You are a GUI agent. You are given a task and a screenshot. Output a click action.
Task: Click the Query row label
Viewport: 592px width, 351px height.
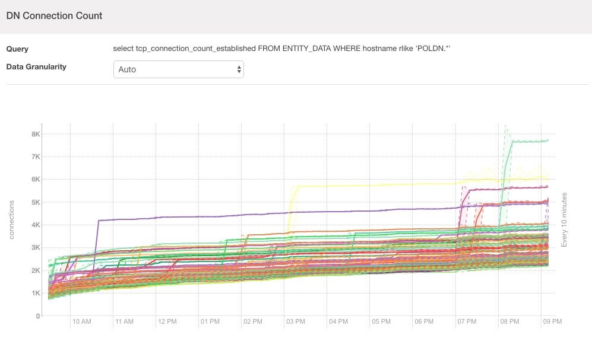coord(17,49)
